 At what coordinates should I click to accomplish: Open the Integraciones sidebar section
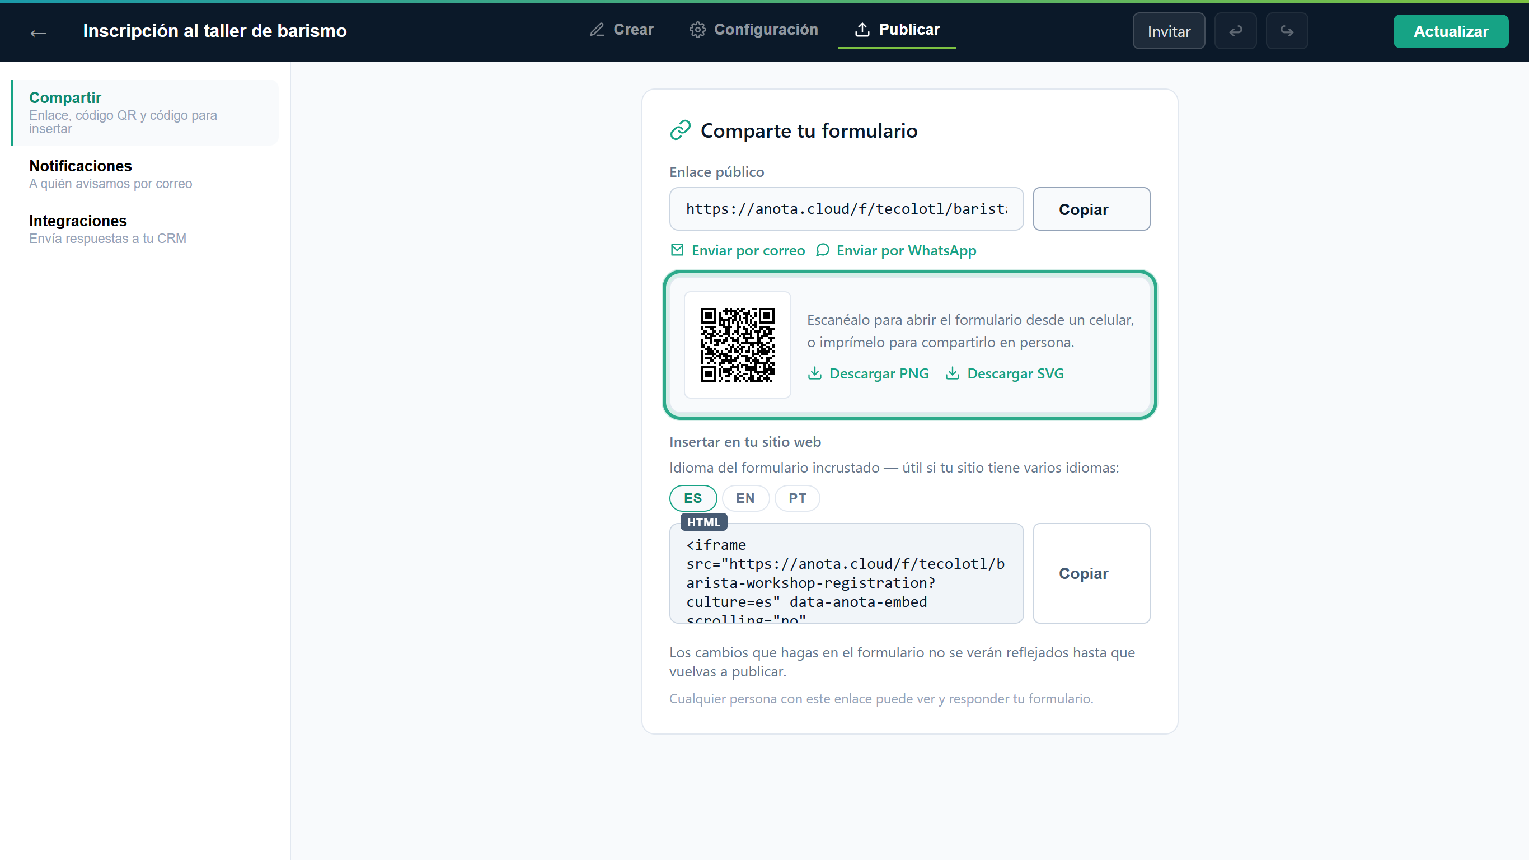pos(145,228)
